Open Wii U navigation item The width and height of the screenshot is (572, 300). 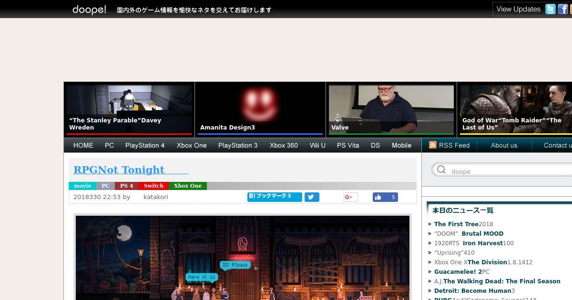317,145
